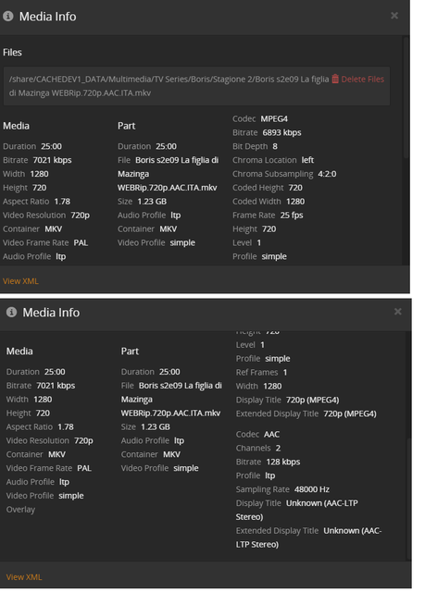Click the Overlay label in lower dialog

[x=20, y=510]
